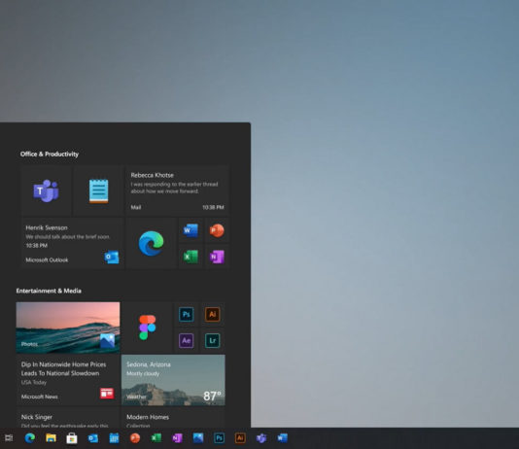This screenshot has height=449, width=519.
Task: Open Mail tile from Rebecca Khotse
Action: [178, 190]
